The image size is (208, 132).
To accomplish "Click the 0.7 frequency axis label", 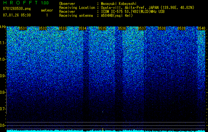I will pos(3,109).
